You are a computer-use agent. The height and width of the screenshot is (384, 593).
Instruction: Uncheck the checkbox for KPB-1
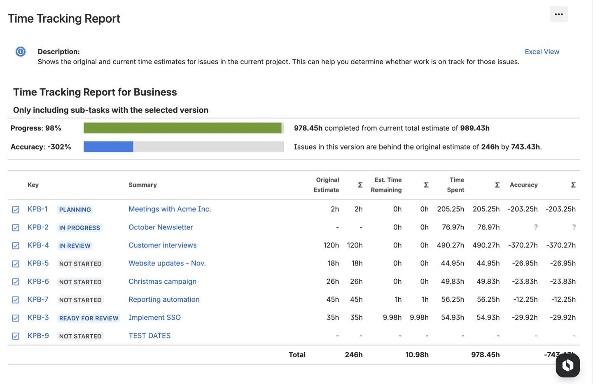15,209
